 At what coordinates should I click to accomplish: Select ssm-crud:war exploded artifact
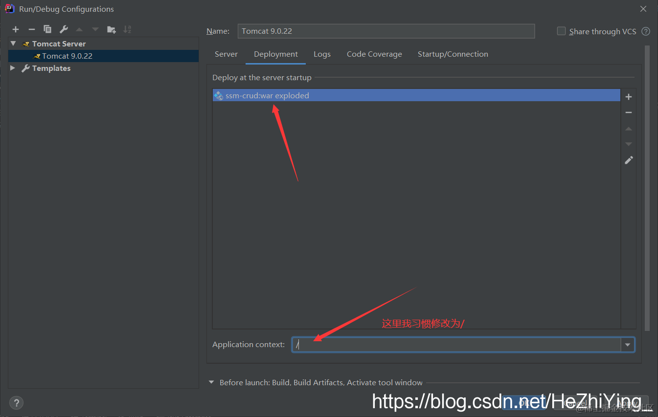point(416,95)
